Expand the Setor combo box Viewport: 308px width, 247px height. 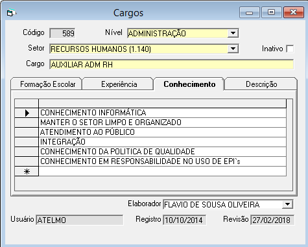tap(233, 49)
